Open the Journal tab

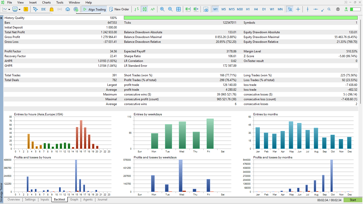(102, 199)
